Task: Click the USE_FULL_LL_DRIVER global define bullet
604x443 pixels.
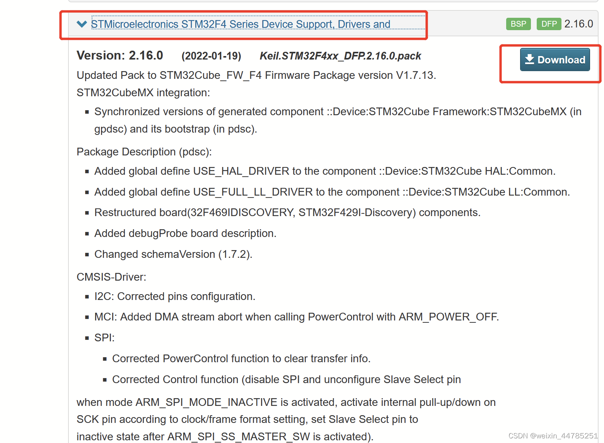Action: pyautogui.click(x=332, y=192)
